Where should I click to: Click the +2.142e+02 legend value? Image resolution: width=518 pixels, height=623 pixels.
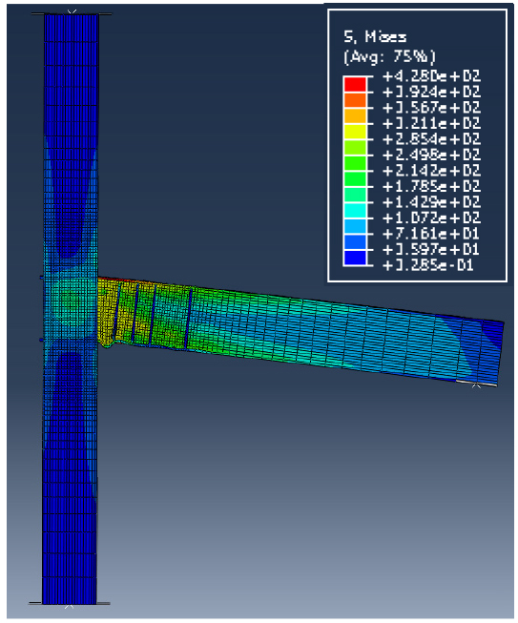click(x=431, y=171)
